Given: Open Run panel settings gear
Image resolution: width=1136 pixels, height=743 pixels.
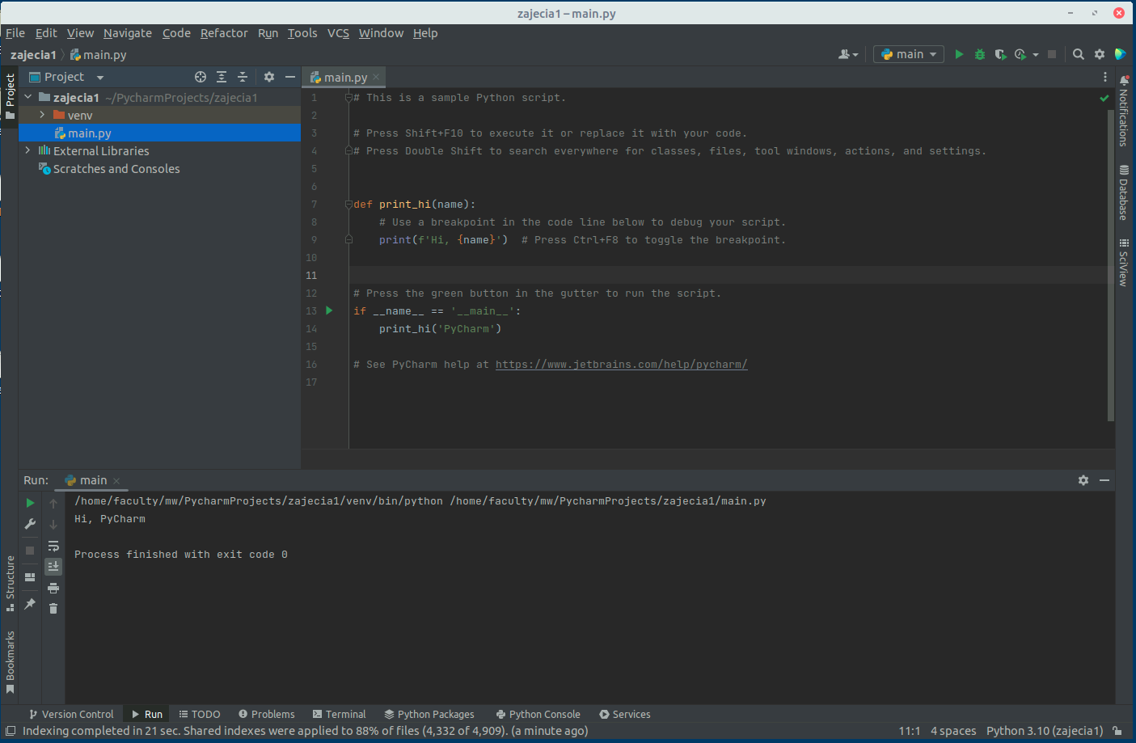Looking at the screenshot, I should click(1083, 480).
